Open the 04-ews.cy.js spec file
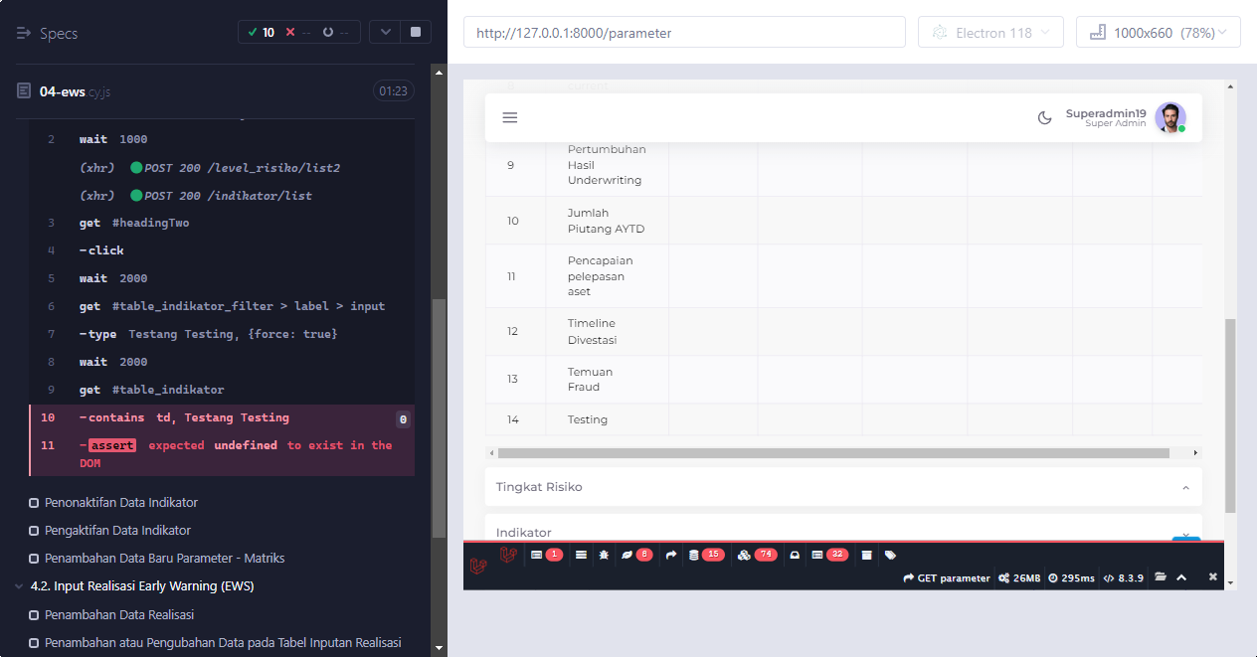The height and width of the screenshot is (657, 1257). coord(75,91)
